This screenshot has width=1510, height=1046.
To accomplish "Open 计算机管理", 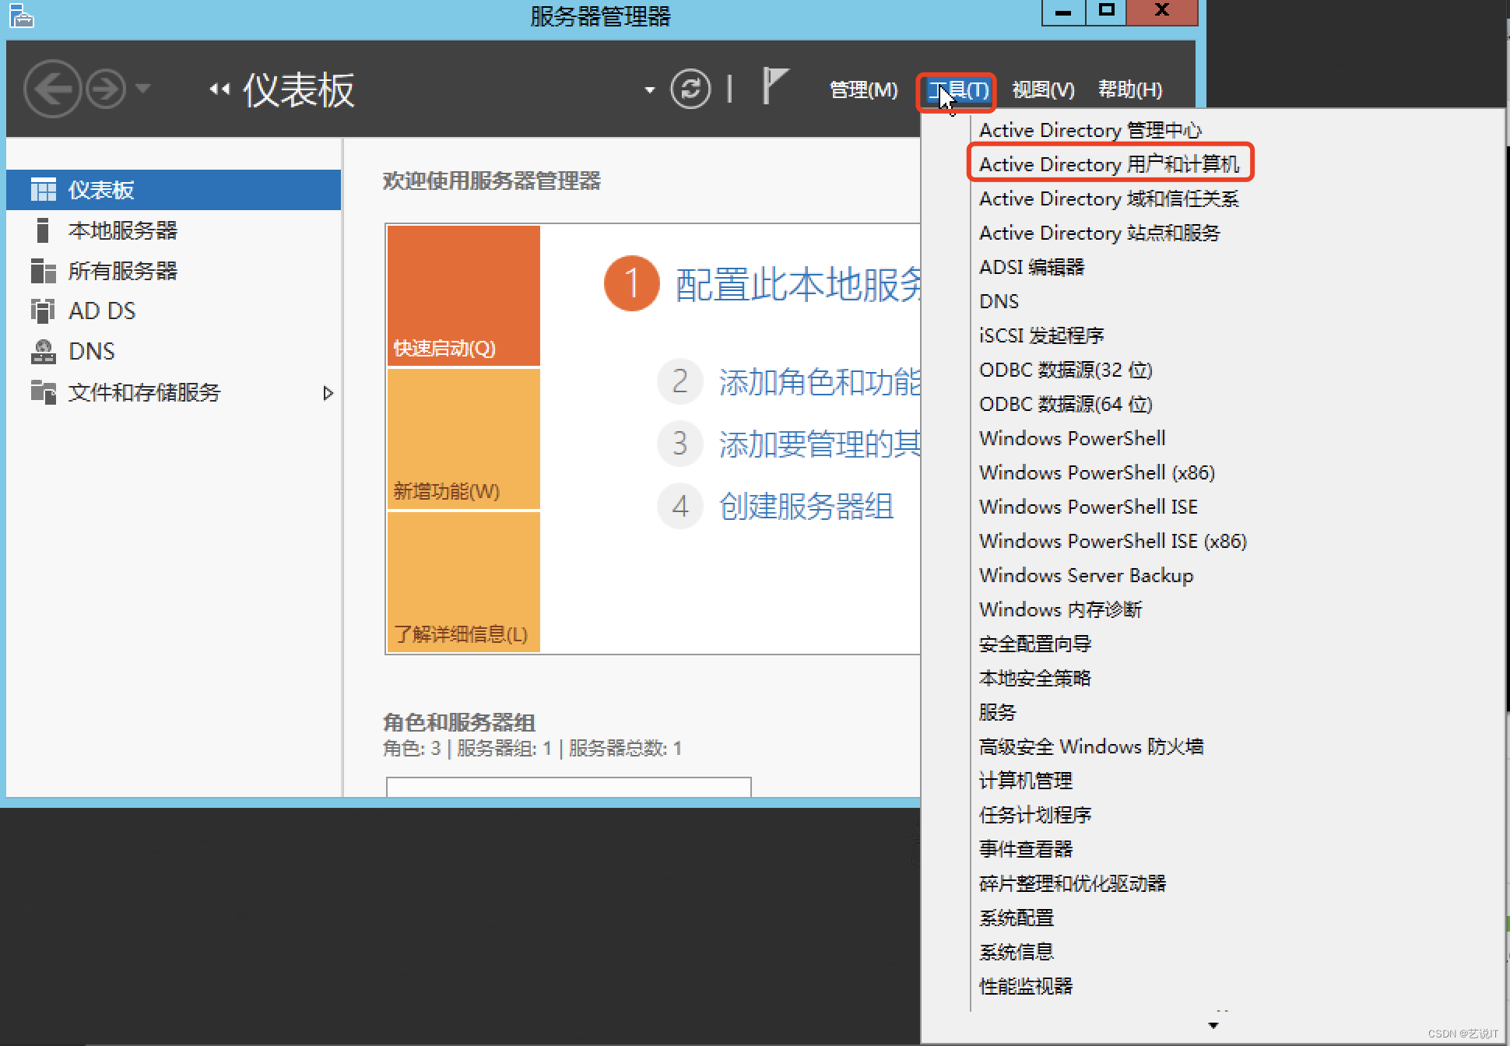I will pos(1026,781).
